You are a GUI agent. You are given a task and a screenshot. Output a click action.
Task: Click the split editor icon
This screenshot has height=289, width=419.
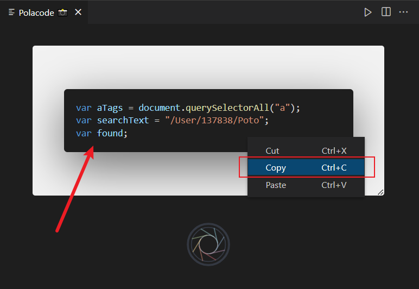386,12
